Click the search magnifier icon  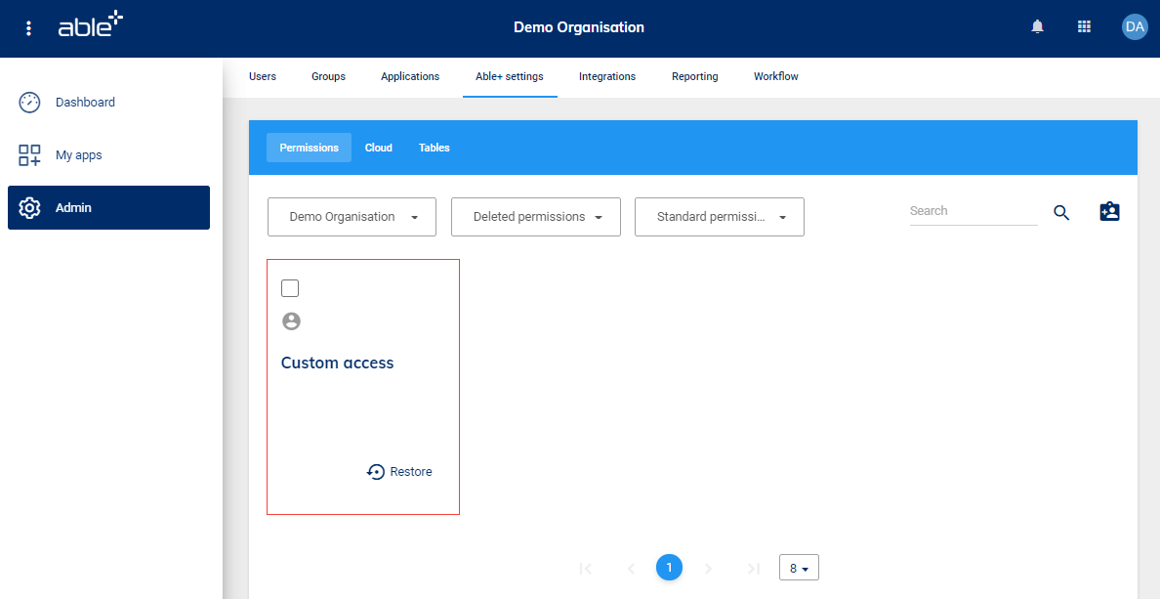[x=1061, y=213]
